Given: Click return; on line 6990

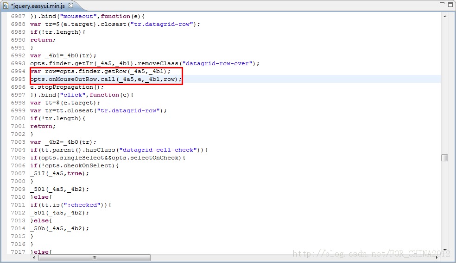Looking at the screenshot, I should click(x=43, y=40).
